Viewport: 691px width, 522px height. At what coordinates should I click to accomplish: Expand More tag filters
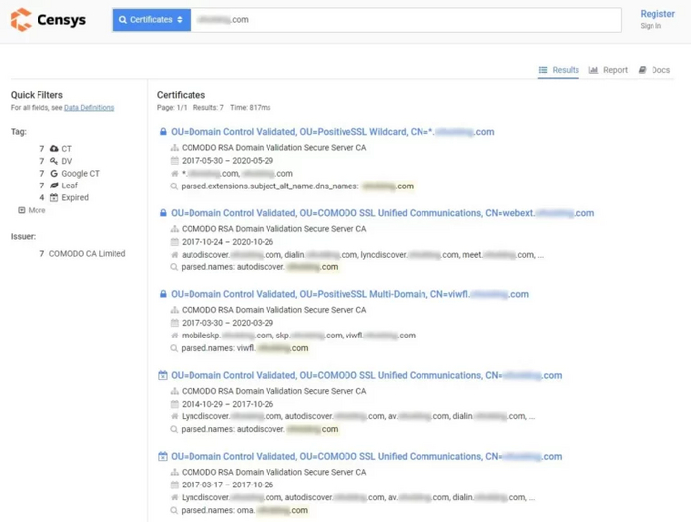32,210
